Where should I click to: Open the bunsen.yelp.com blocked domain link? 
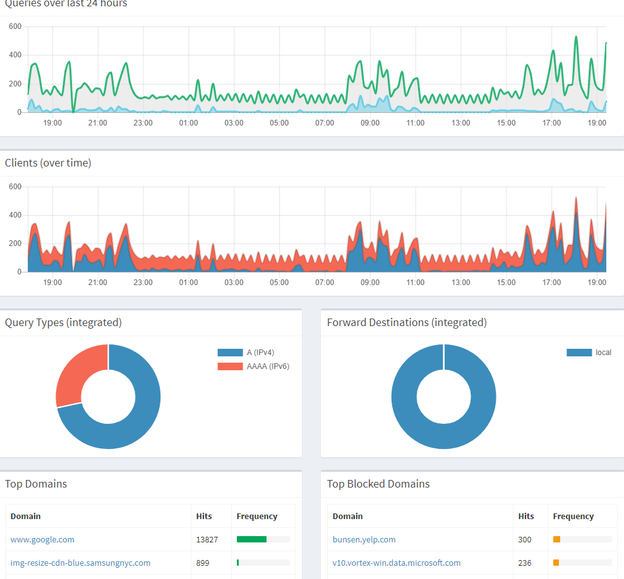tap(364, 539)
